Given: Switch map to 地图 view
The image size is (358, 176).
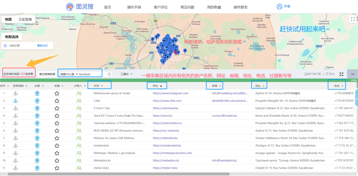Looking at the screenshot, I should point(8,20).
